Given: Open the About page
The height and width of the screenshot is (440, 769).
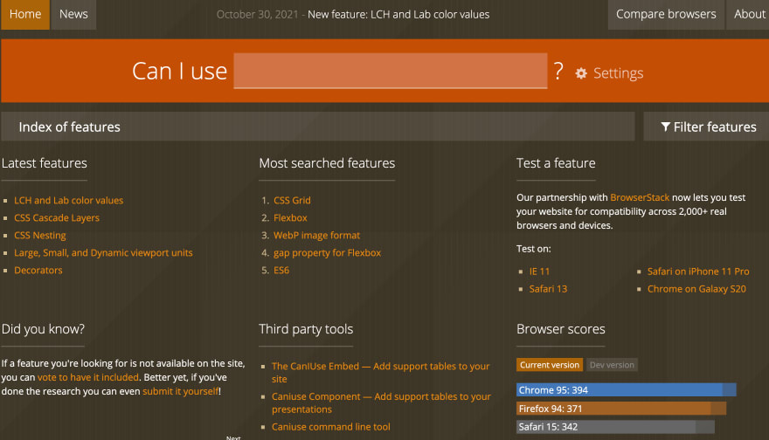Looking at the screenshot, I should 749,14.
